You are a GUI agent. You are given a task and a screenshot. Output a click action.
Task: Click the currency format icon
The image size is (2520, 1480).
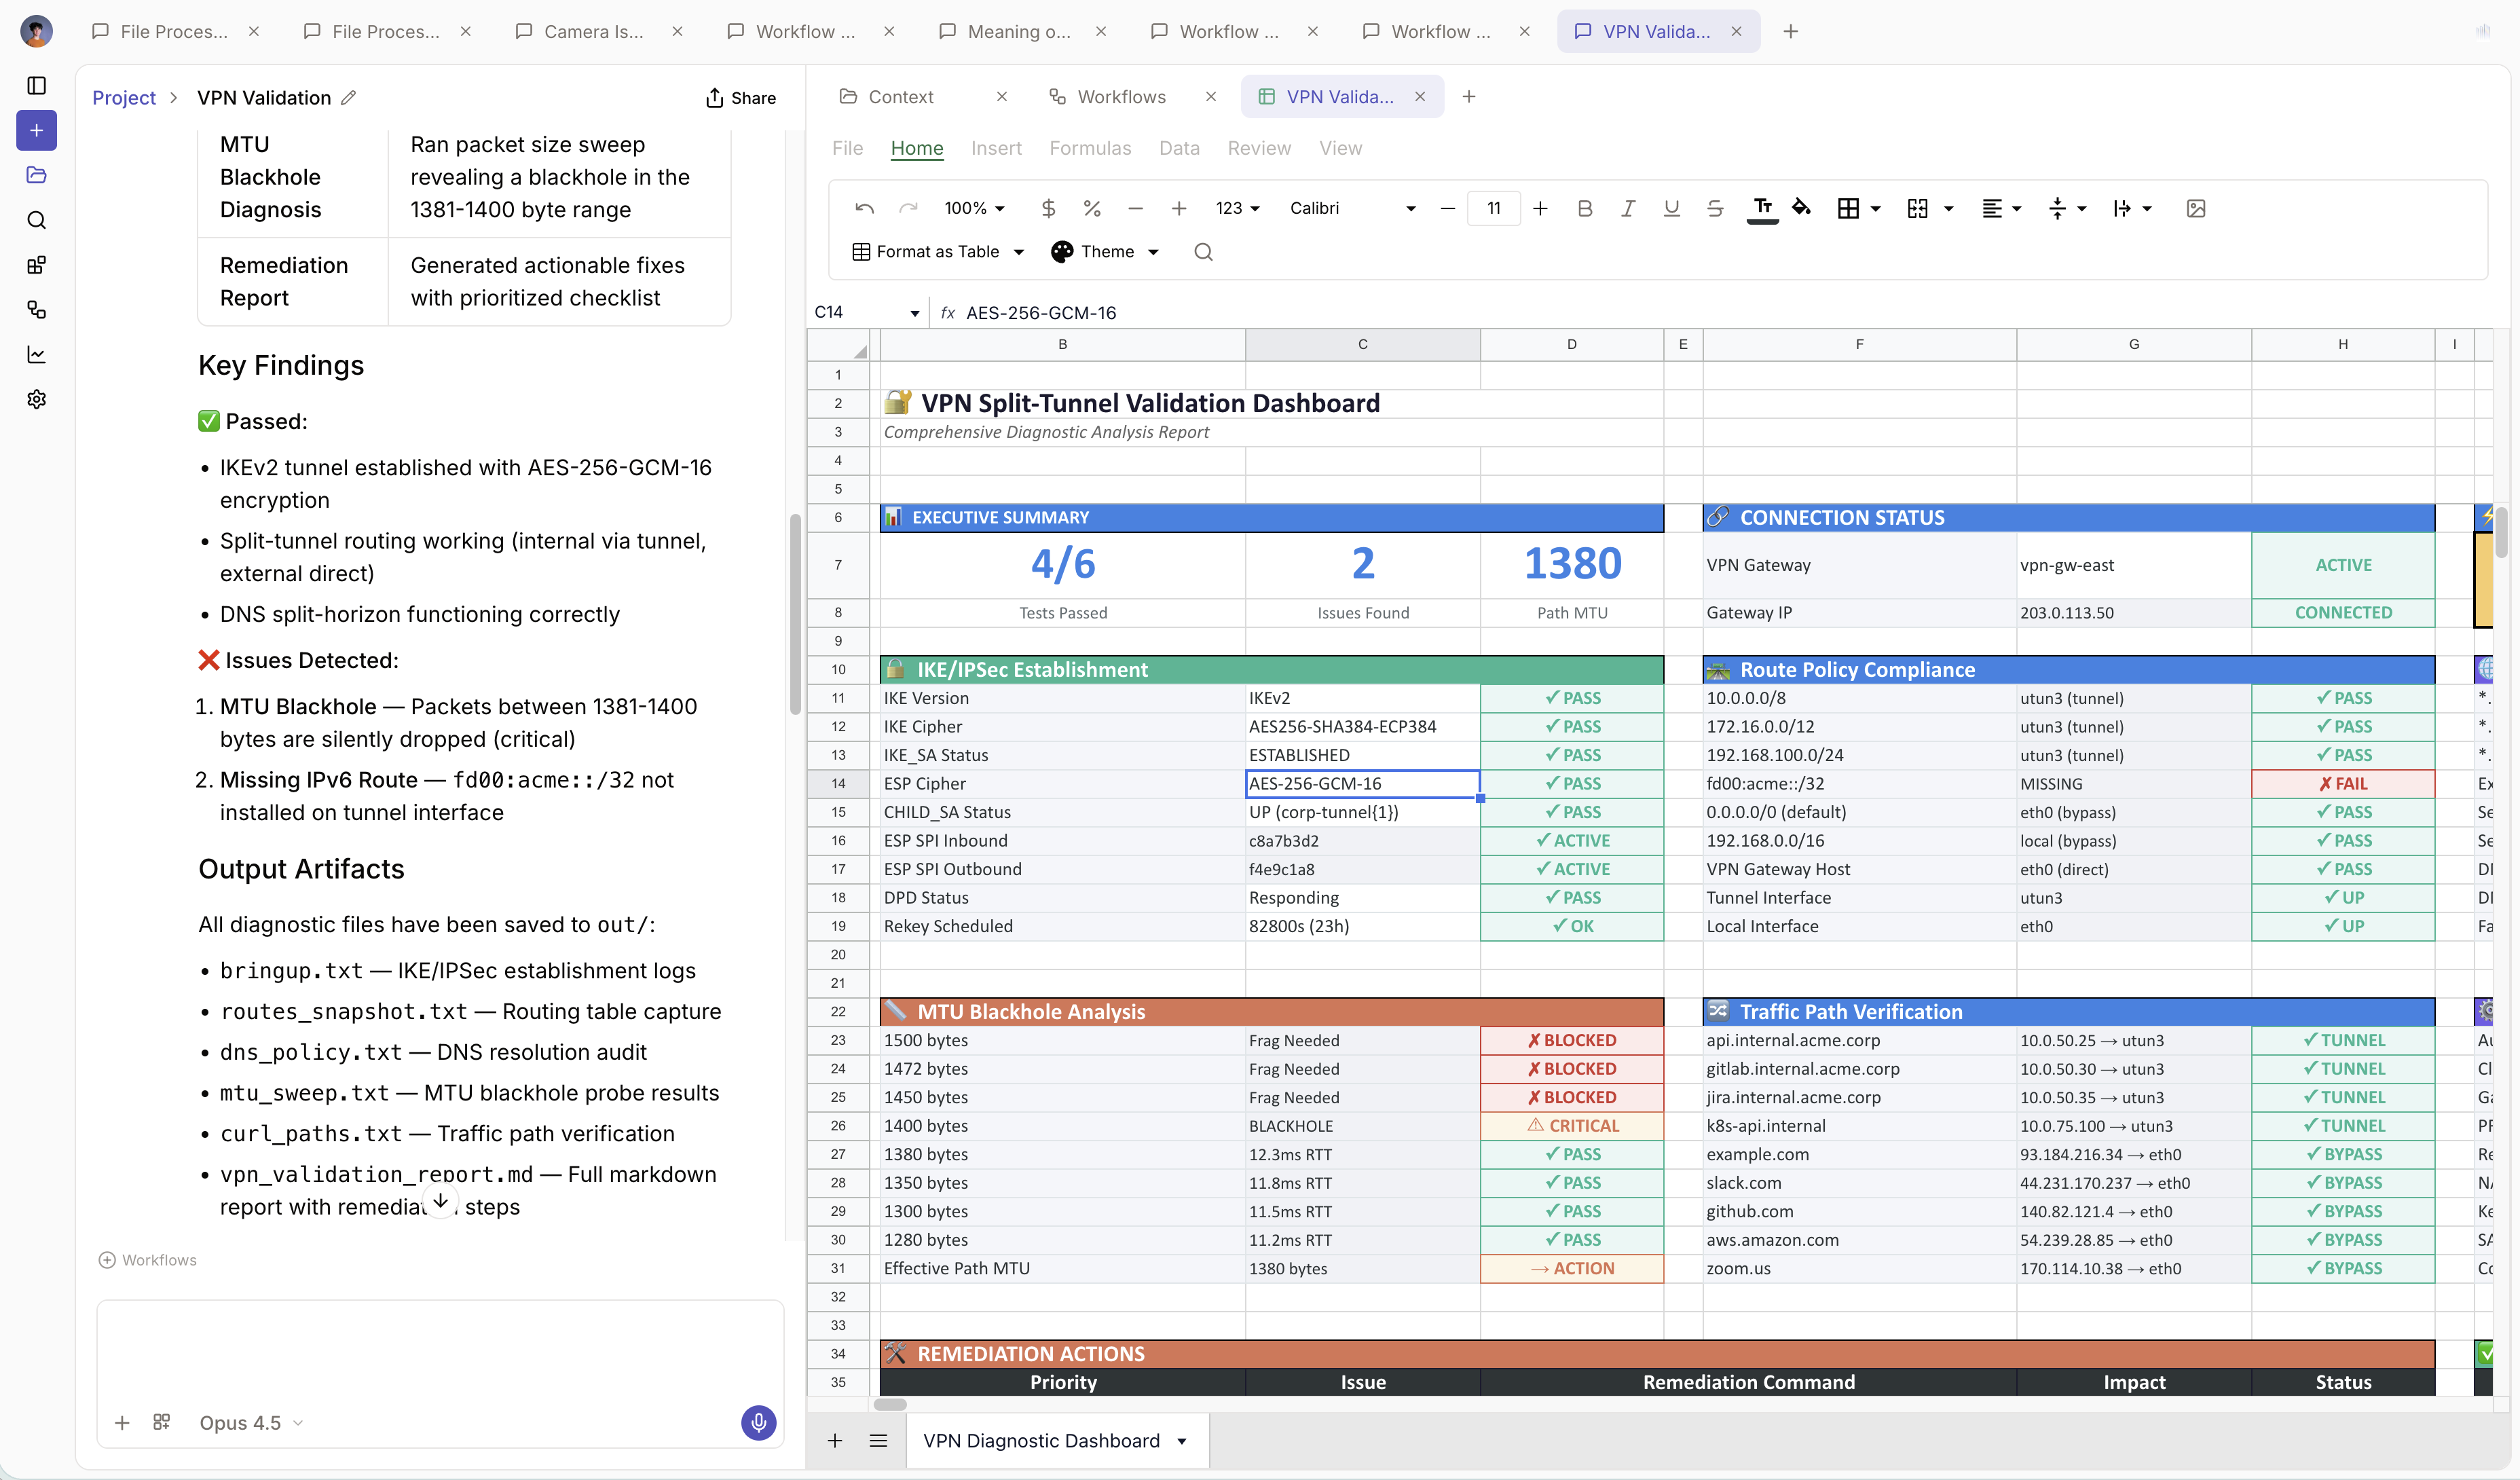pos(1048,208)
